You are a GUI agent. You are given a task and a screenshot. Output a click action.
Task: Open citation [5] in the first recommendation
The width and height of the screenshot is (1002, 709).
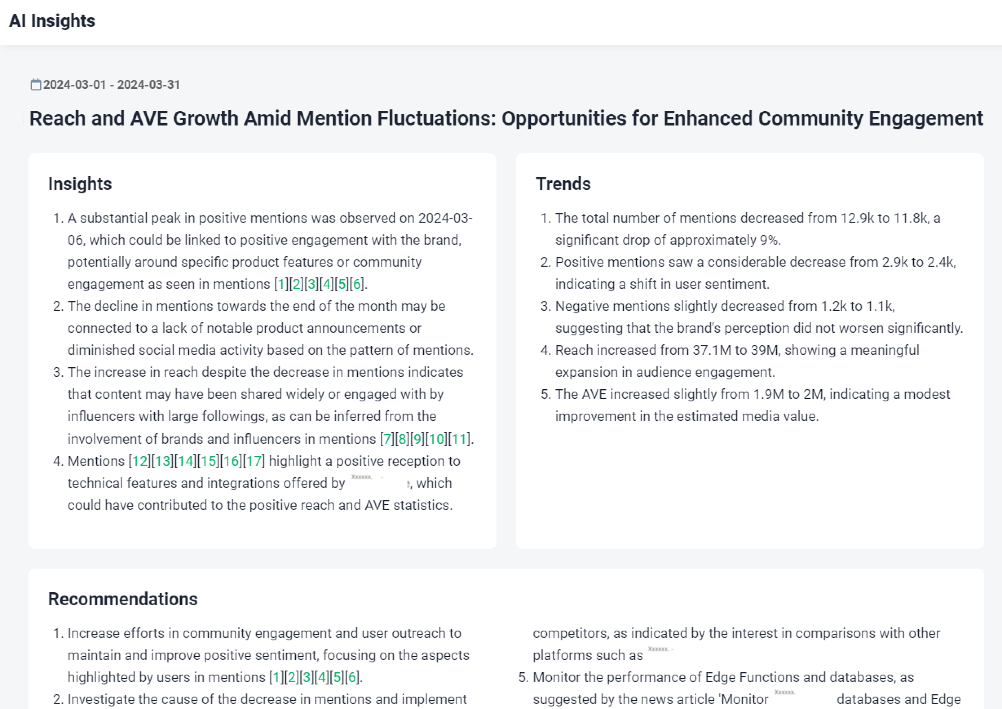[337, 678]
